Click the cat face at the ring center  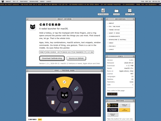click(64, 95)
